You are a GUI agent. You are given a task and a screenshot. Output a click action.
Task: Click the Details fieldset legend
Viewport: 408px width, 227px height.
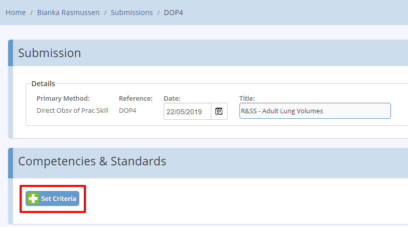click(x=43, y=84)
